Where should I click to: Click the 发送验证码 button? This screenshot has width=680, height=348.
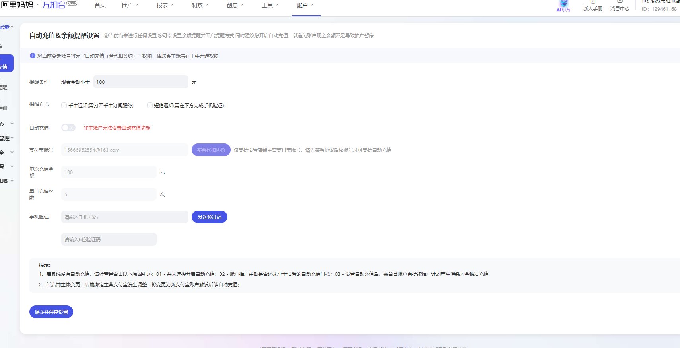click(x=209, y=217)
